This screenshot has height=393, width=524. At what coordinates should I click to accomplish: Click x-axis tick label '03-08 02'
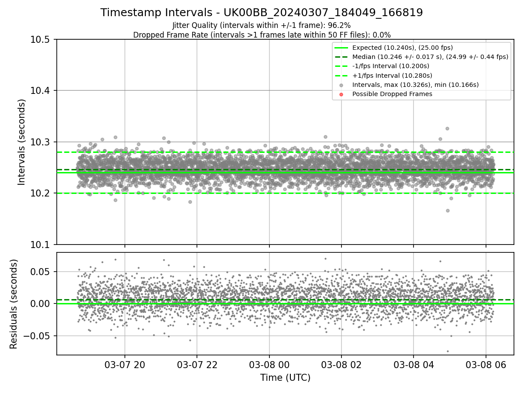click(x=341, y=365)
